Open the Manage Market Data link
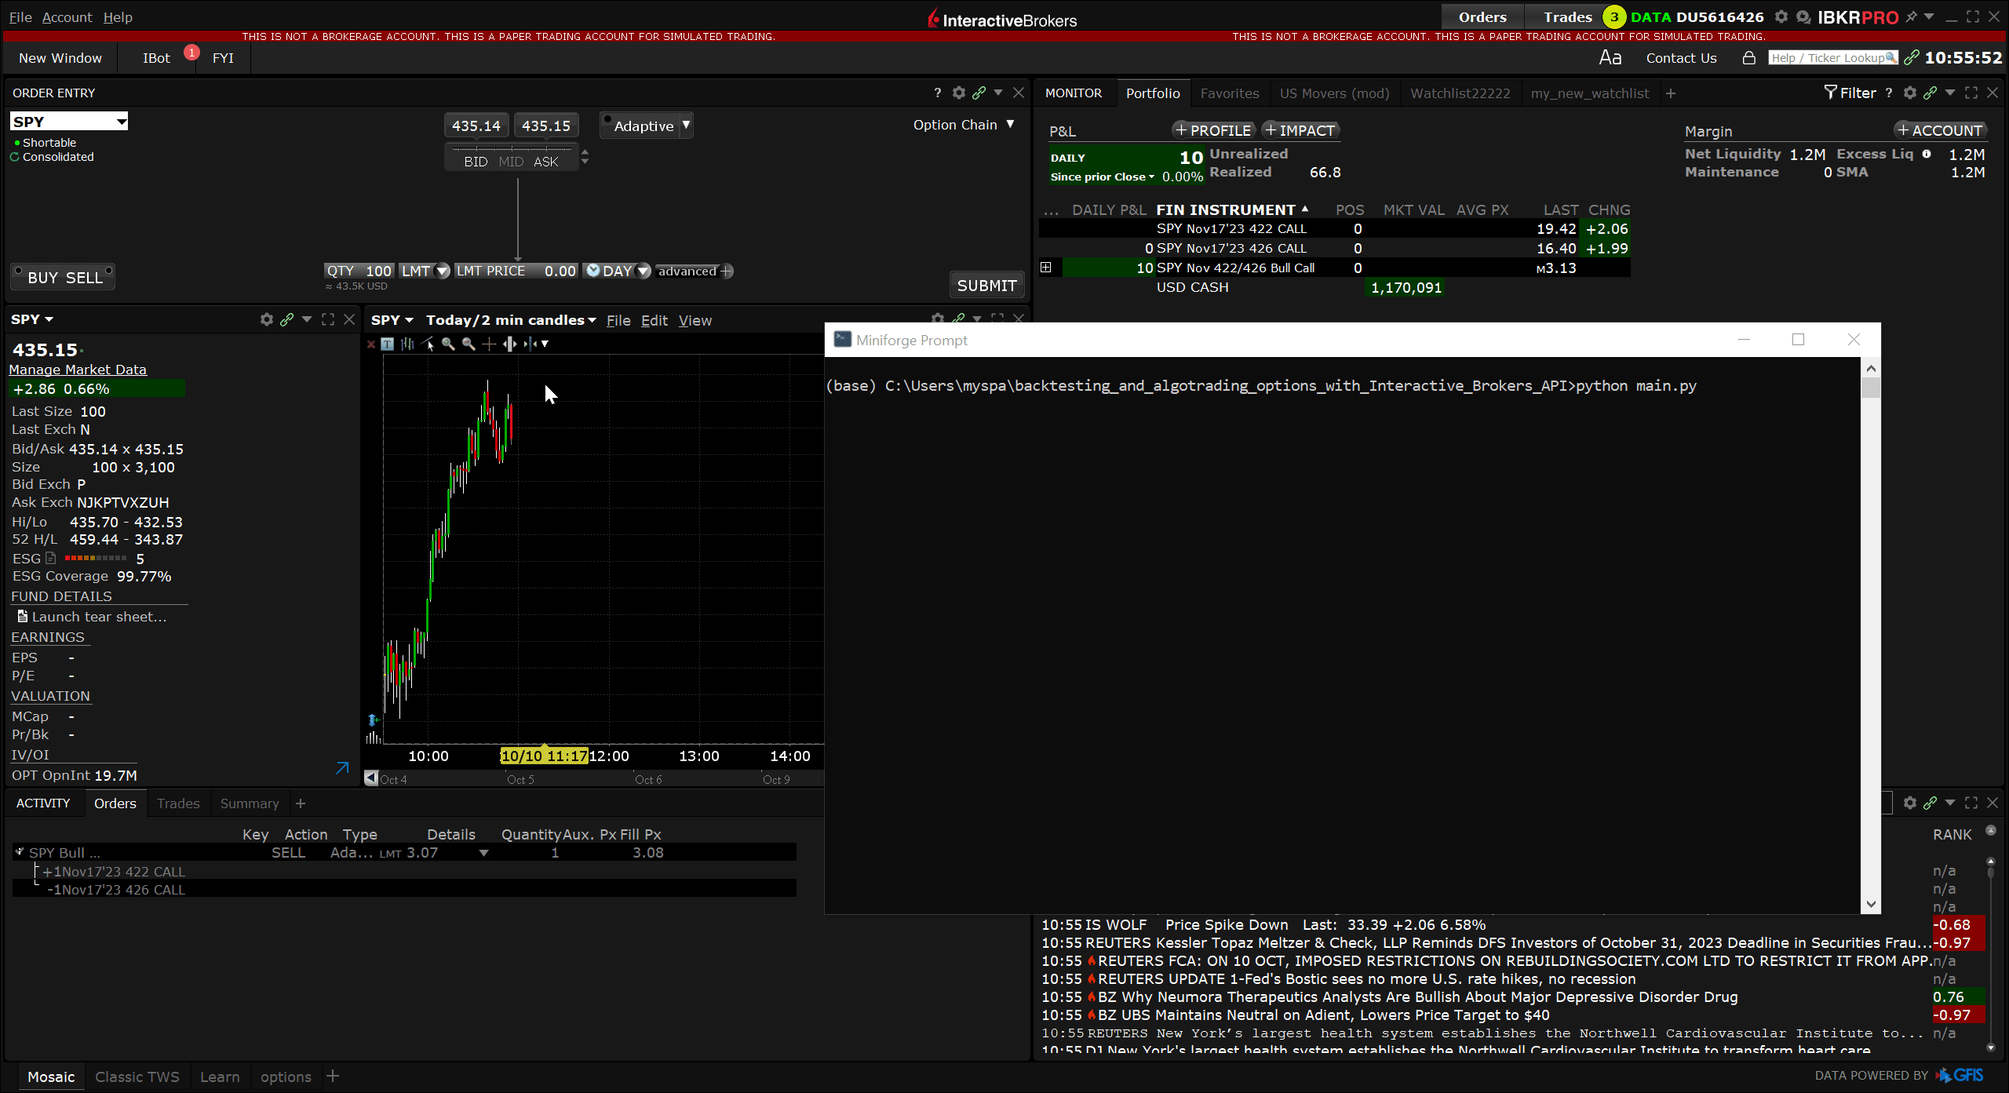The width and height of the screenshot is (2009, 1093). tap(78, 370)
